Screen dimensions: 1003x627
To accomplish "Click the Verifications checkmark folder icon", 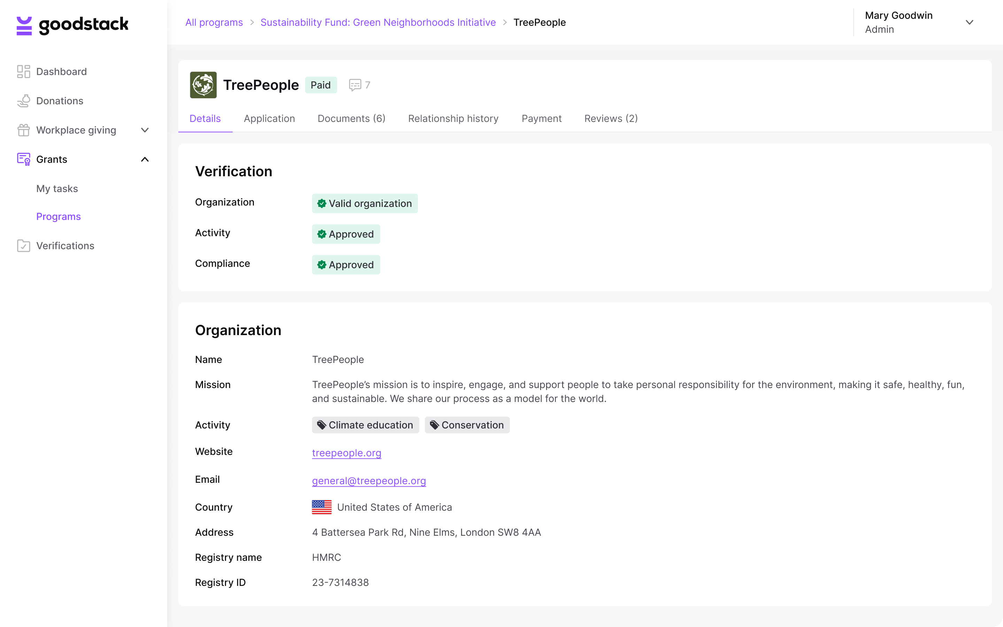I will point(24,246).
